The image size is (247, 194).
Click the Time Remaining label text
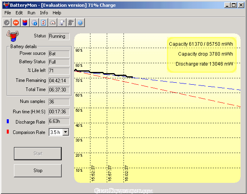pos(31,80)
